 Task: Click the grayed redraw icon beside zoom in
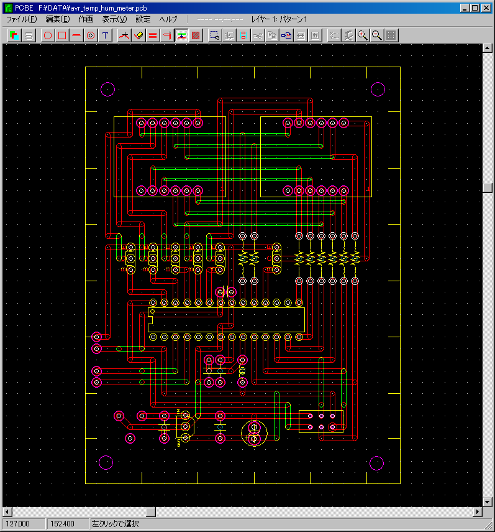348,35
